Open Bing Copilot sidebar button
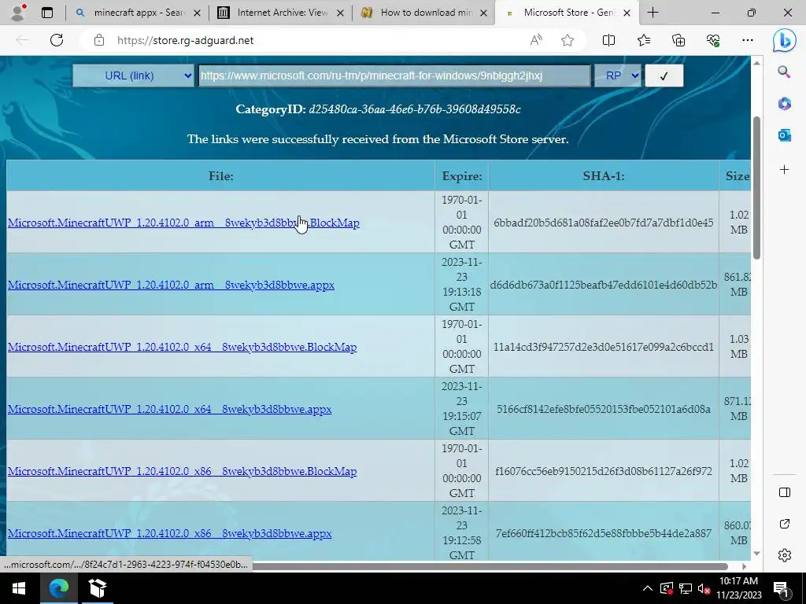The image size is (806, 604). pyautogui.click(x=785, y=41)
